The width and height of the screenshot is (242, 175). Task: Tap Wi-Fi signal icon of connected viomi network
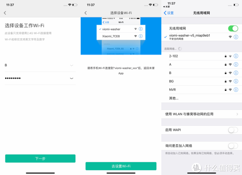click(x=230, y=37)
